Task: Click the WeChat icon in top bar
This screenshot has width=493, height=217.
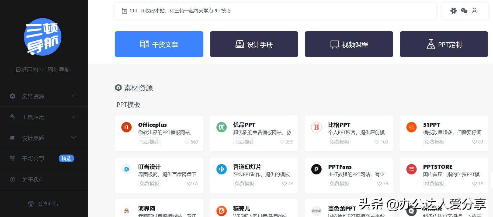Action: coord(464,11)
